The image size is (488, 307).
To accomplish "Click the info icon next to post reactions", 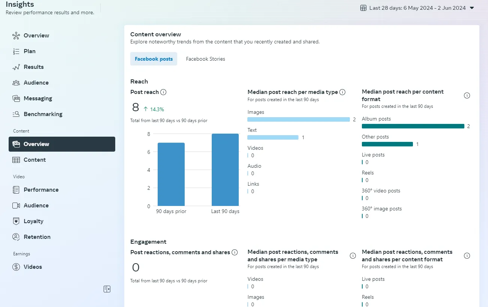I will tap(235, 252).
